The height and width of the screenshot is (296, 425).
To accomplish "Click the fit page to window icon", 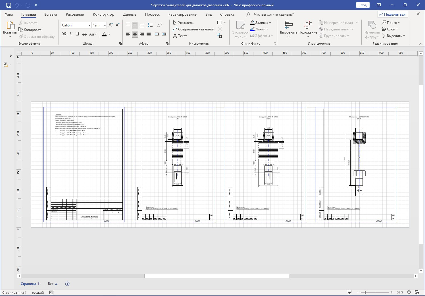I will click(409, 292).
